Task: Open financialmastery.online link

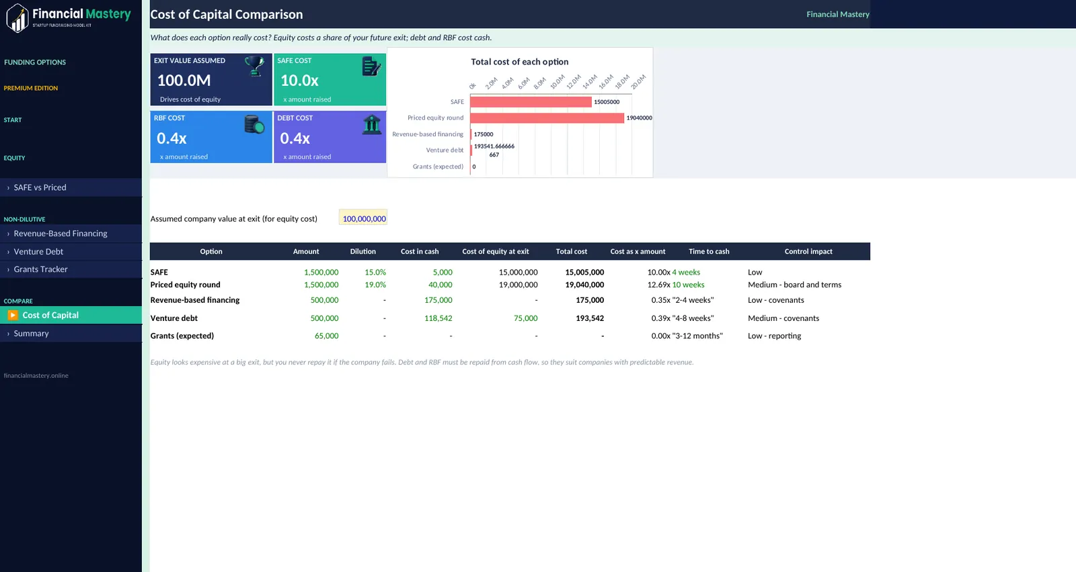Action: tap(36, 376)
